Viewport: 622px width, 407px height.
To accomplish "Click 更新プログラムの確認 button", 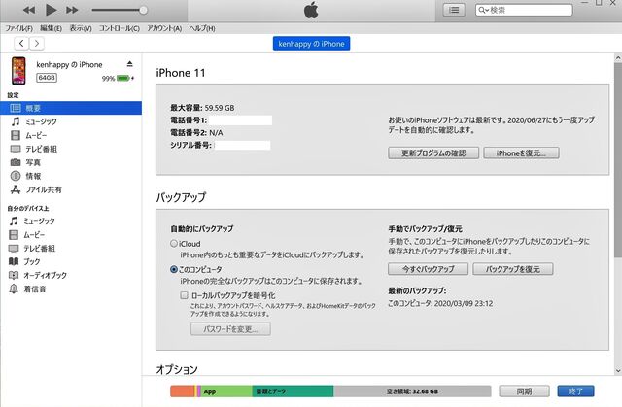I will pyautogui.click(x=433, y=153).
